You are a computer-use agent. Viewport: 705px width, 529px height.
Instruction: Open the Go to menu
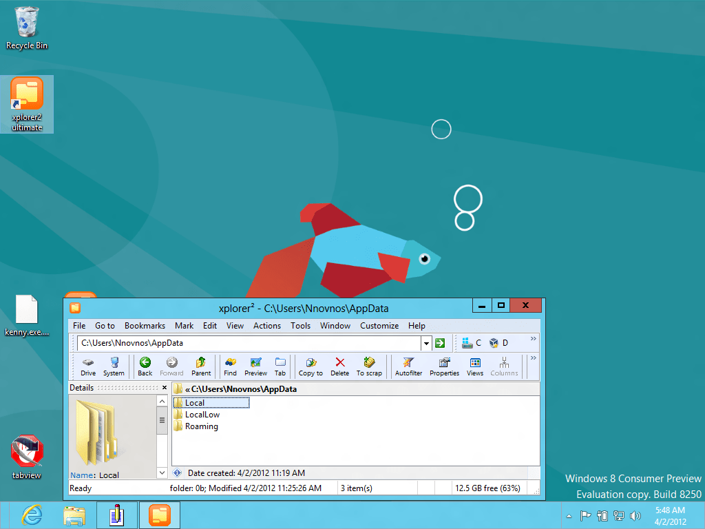coord(105,326)
